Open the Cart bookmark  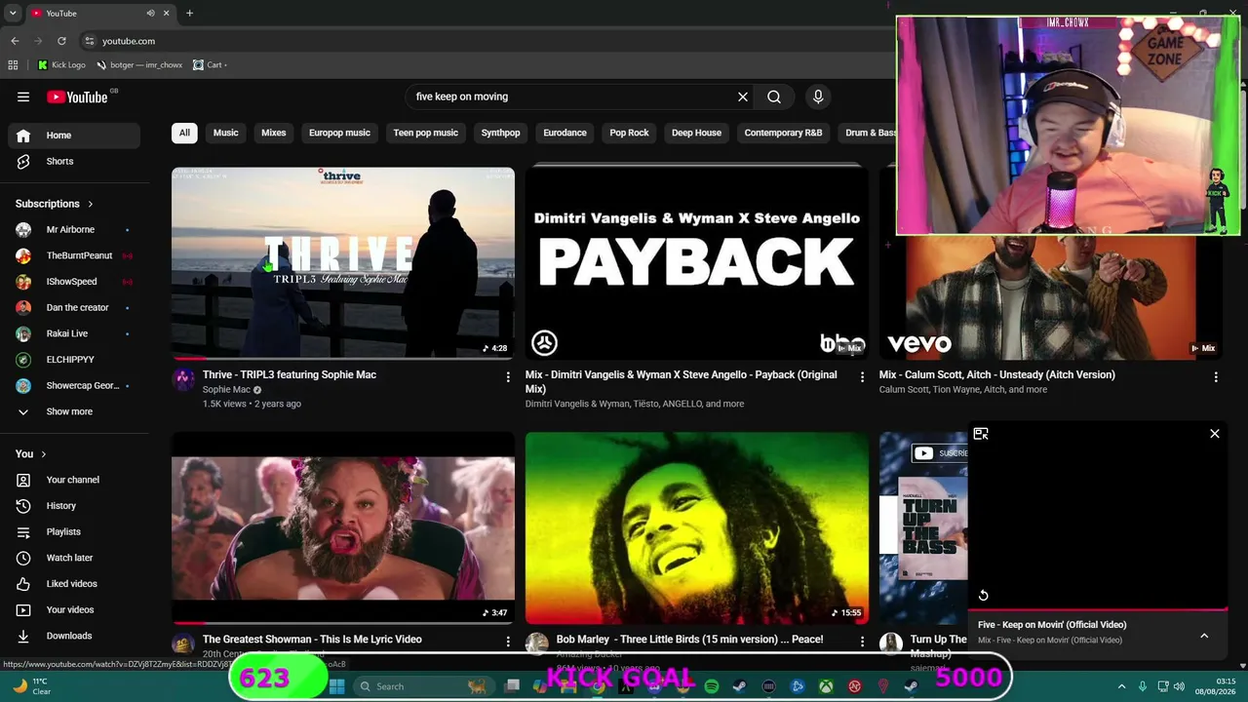coord(210,65)
